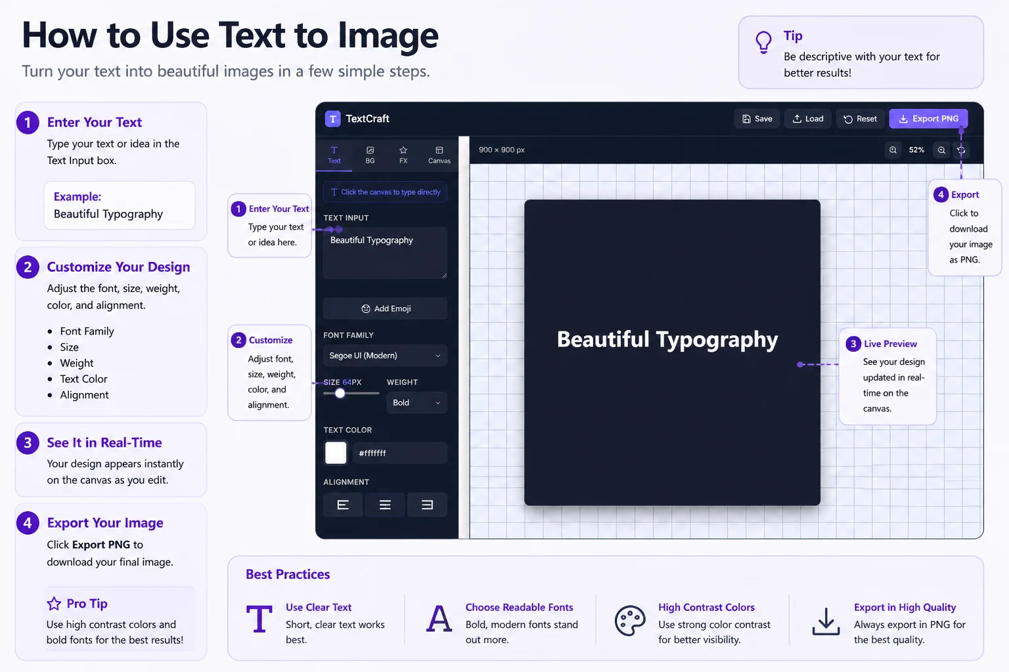Click the white Text Color swatch

(x=336, y=453)
